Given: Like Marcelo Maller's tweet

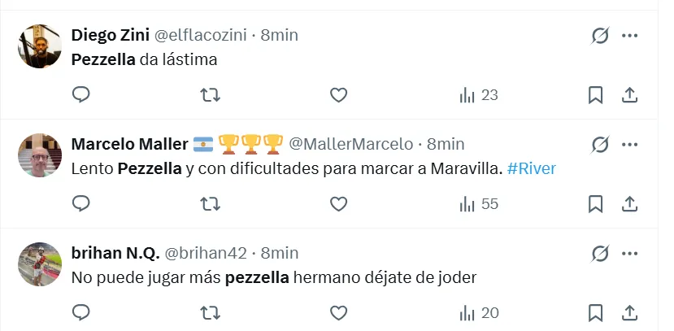Looking at the screenshot, I should (x=339, y=203).
